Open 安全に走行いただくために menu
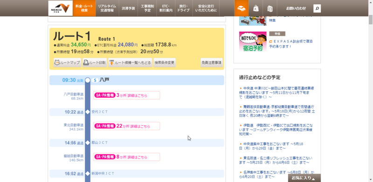The height and width of the screenshot is (182, 373). coord(207,8)
